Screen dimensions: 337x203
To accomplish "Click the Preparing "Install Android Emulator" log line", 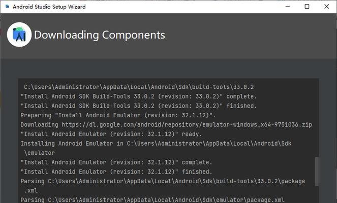I will tap(118, 115).
